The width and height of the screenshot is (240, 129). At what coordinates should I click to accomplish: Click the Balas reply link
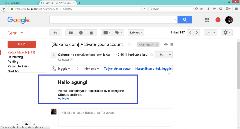[89, 113]
